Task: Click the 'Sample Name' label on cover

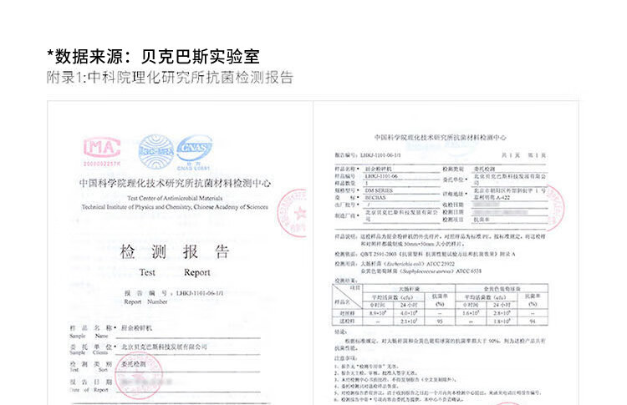Action: click(89, 336)
